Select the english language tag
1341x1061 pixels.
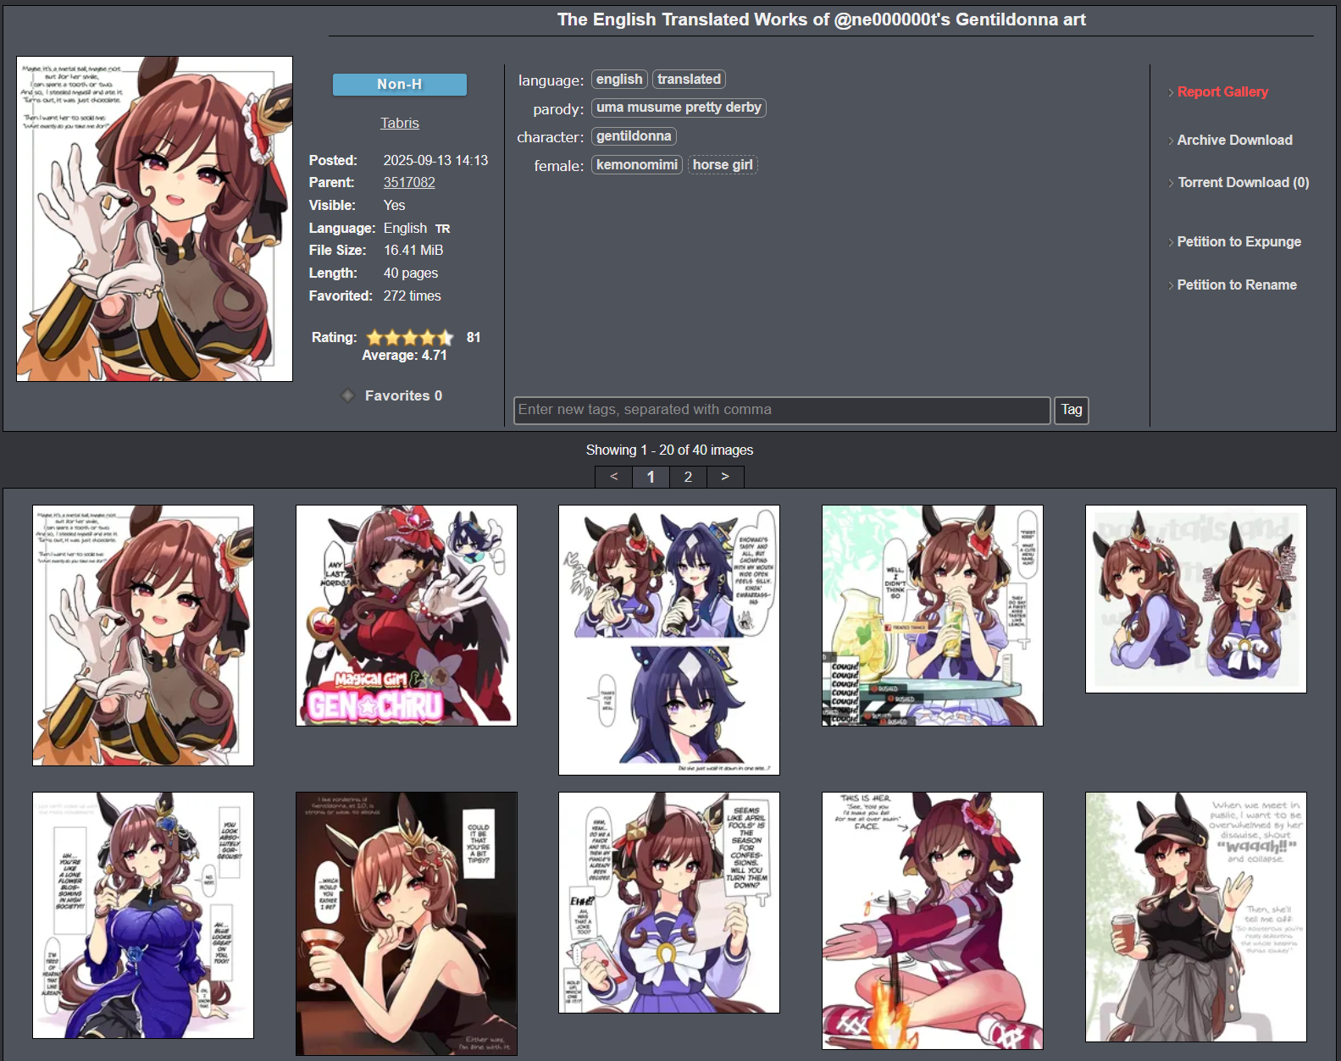click(619, 80)
